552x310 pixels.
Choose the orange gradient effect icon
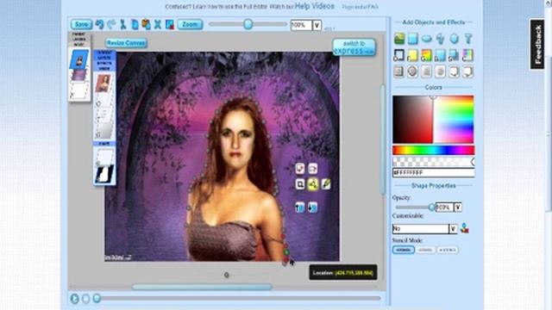click(426, 55)
